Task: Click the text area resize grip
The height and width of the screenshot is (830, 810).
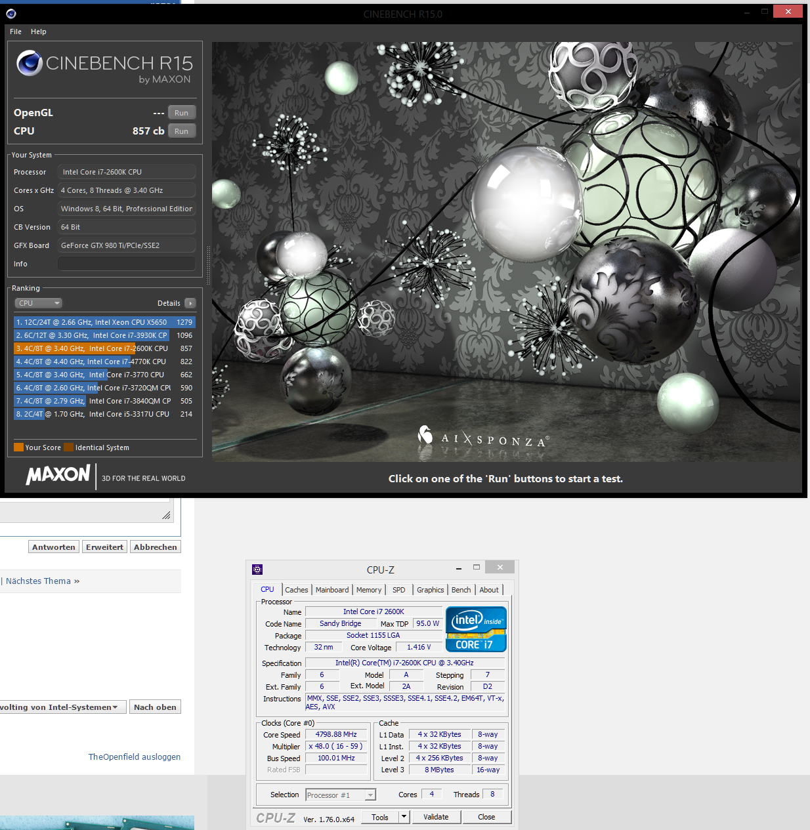Action: coord(166,516)
